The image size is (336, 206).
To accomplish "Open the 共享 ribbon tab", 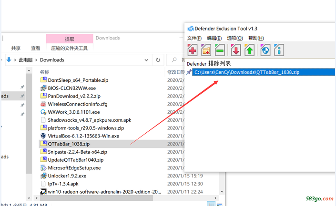I will pyautogui.click(x=16, y=49).
